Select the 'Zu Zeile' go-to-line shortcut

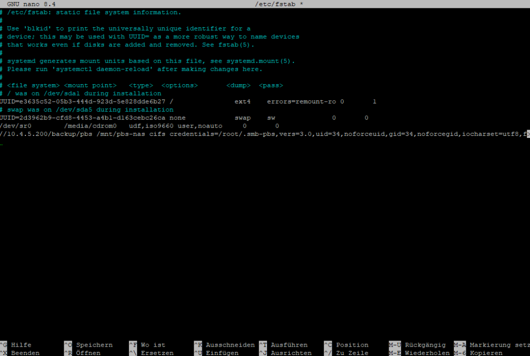pos(352,353)
